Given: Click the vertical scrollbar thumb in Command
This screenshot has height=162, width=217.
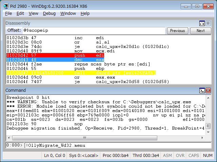Looking at the screenshot, I should [x=208, y=126].
